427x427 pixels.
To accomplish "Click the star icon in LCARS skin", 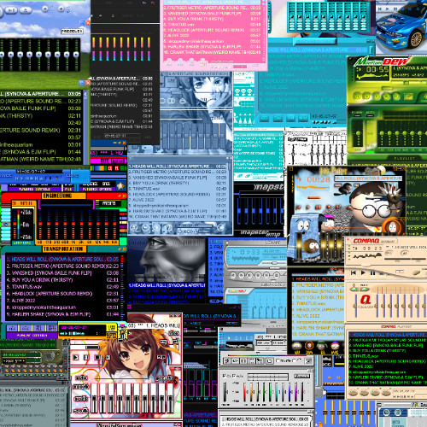I will 120,186.
